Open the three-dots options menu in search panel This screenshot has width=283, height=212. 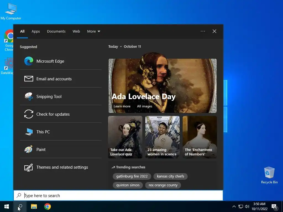(x=203, y=31)
